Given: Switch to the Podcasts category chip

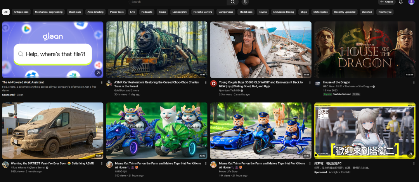Looking at the screenshot, I should (147, 12).
